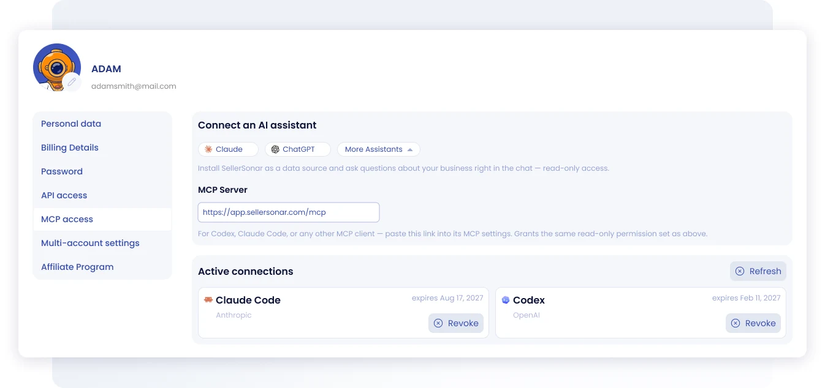The height and width of the screenshot is (388, 825).
Task: Click the Claude Code Revoke icon
Action: pyautogui.click(x=438, y=323)
